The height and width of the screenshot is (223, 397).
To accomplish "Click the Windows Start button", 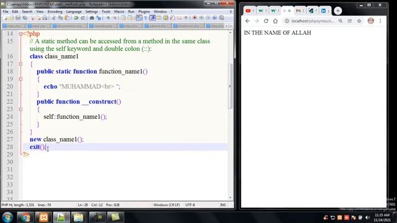I will coord(7,217).
